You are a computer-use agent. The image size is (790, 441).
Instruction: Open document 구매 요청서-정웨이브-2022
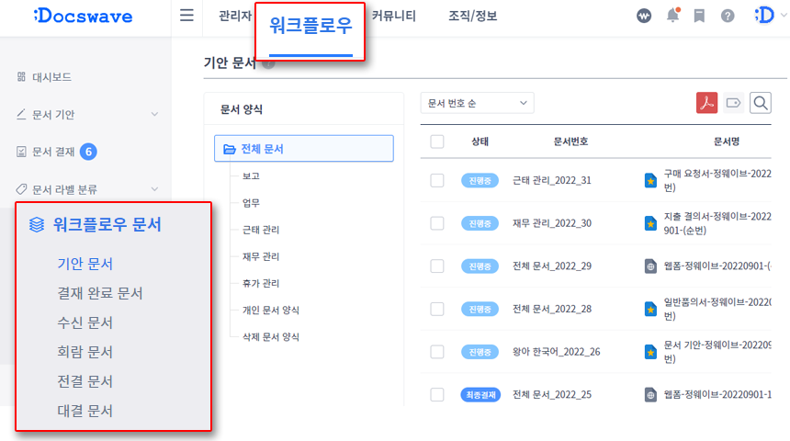pyautogui.click(x=717, y=180)
